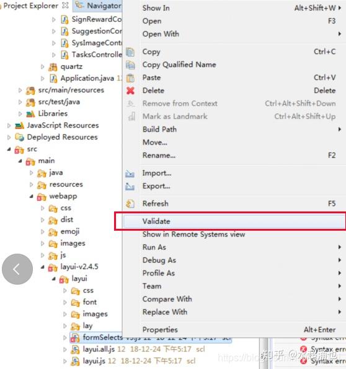Click the layui-v2.4.5 folder icon

point(53,267)
